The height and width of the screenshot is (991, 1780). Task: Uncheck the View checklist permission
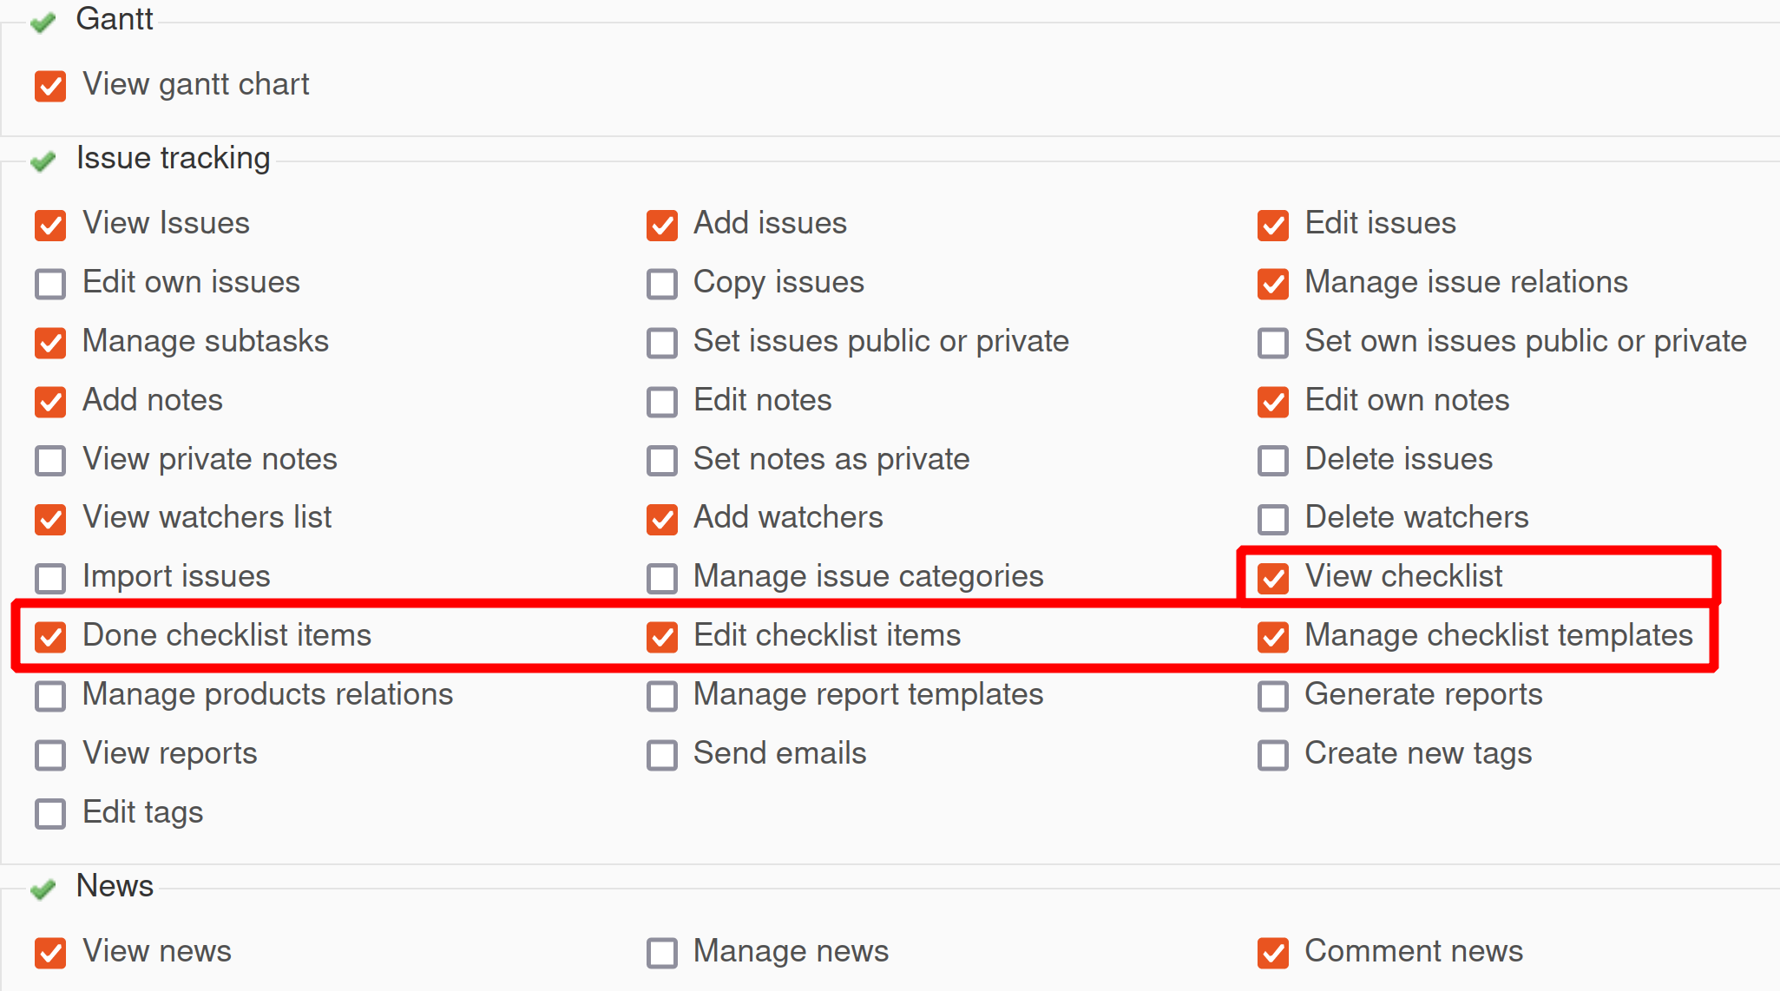(1272, 579)
